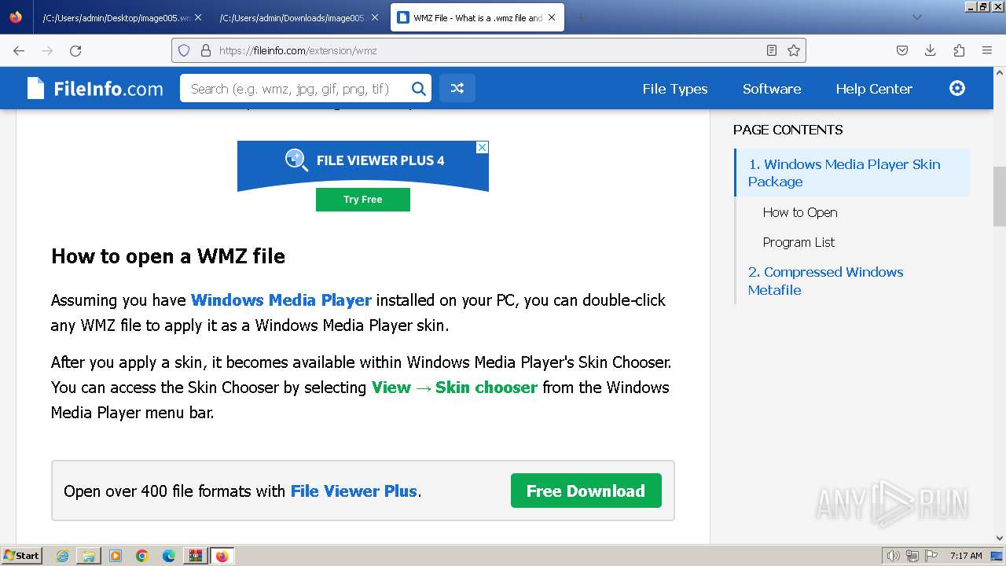Open network icon in system tray
The width and height of the screenshot is (1006, 566).
912,556
